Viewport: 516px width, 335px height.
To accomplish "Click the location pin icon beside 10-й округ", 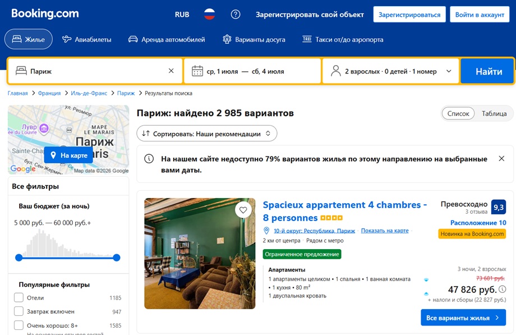I will 266,231.
